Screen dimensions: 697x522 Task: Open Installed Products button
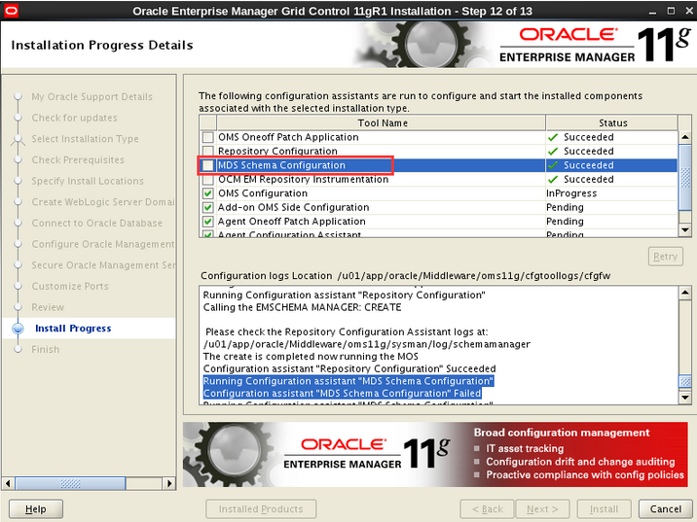click(x=261, y=509)
